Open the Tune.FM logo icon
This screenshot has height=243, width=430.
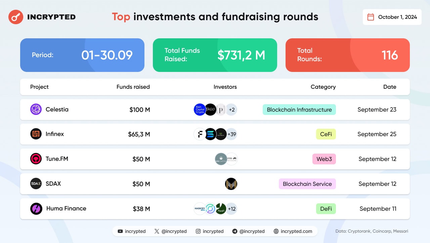36,159
